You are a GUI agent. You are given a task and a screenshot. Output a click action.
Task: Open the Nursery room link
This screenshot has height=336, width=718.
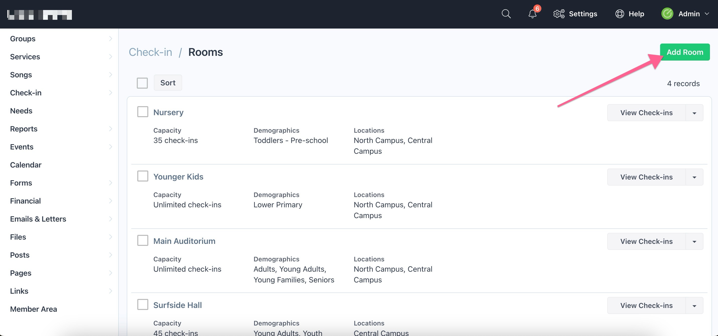[168, 112]
